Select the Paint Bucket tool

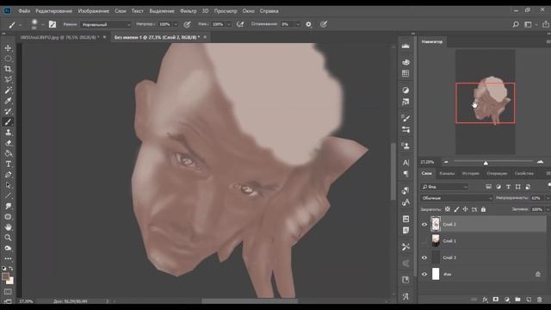[x=8, y=153]
